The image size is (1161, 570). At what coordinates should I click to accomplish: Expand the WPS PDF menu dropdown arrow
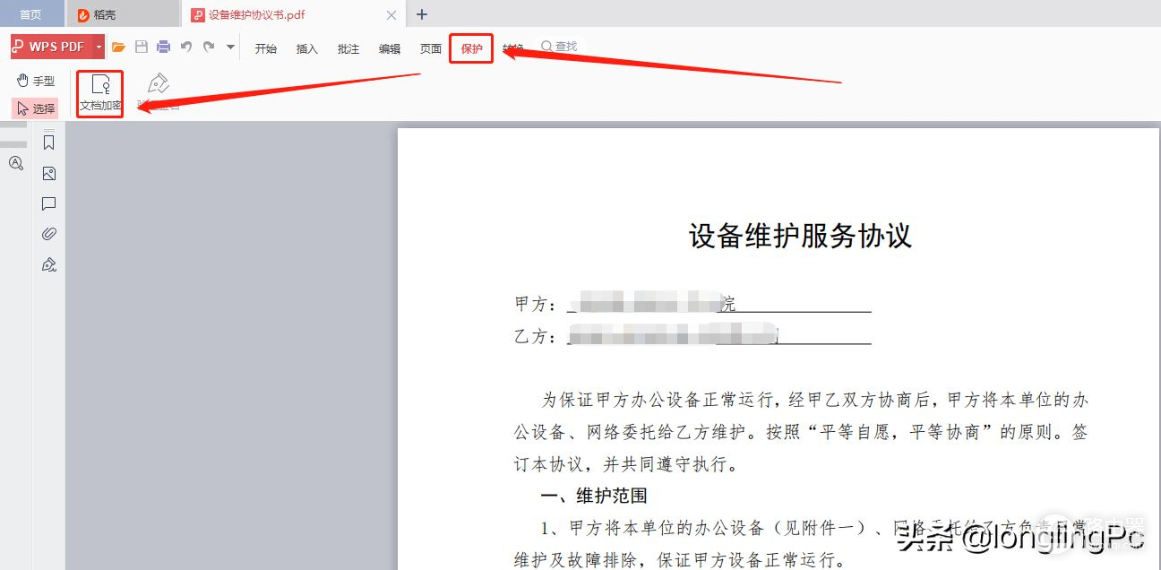click(99, 47)
